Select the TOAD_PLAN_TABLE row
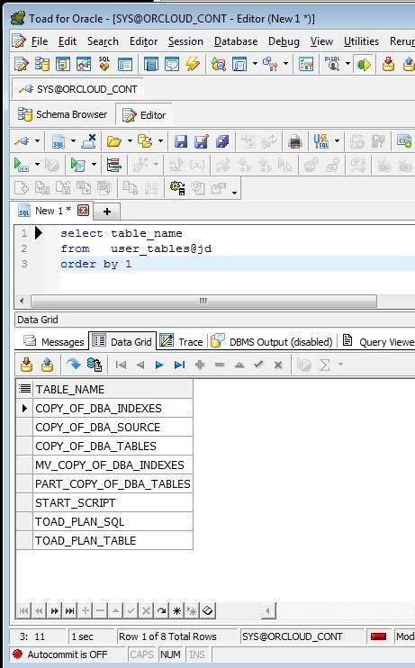This screenshot has height=668, width=415. 113,541
